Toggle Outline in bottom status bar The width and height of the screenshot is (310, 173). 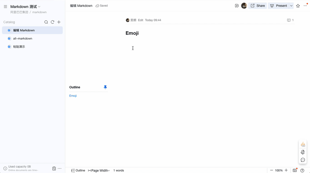[78, 170]
